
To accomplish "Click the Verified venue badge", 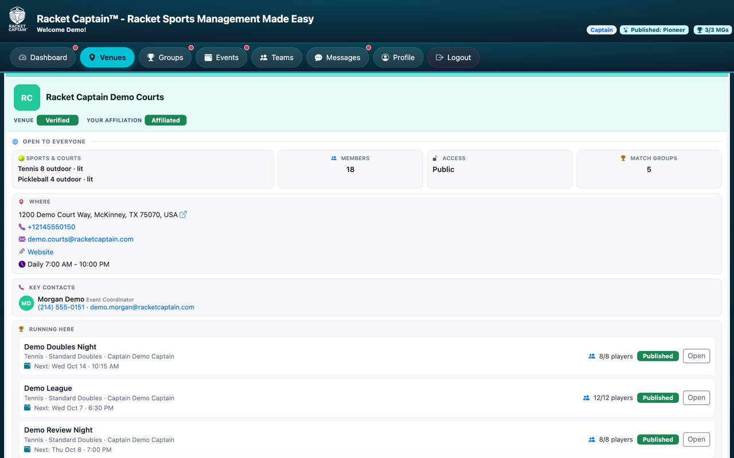I will (x=57, y=120).
